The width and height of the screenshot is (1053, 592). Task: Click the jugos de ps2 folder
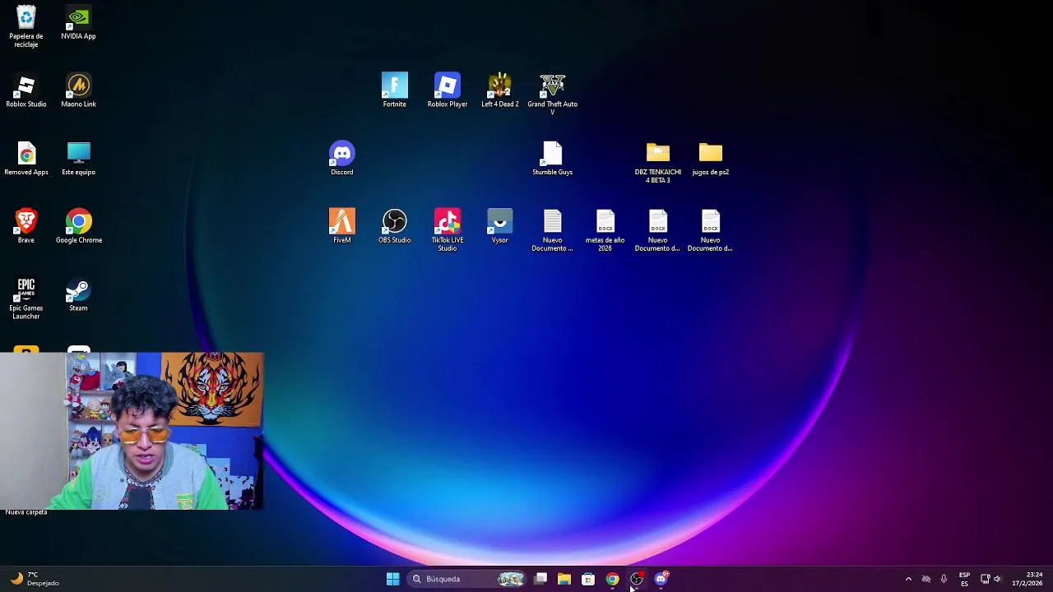(710, 159)
